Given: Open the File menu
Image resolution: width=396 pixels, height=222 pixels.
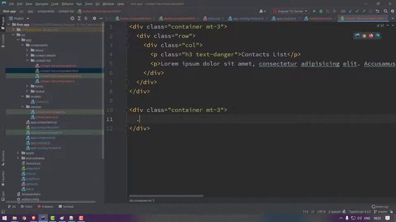Looking at the screenshot, I should click(x=11, y=4).
